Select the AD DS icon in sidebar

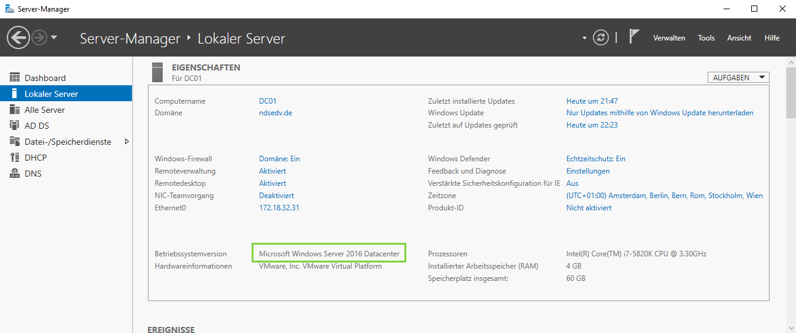click(15, 126)
